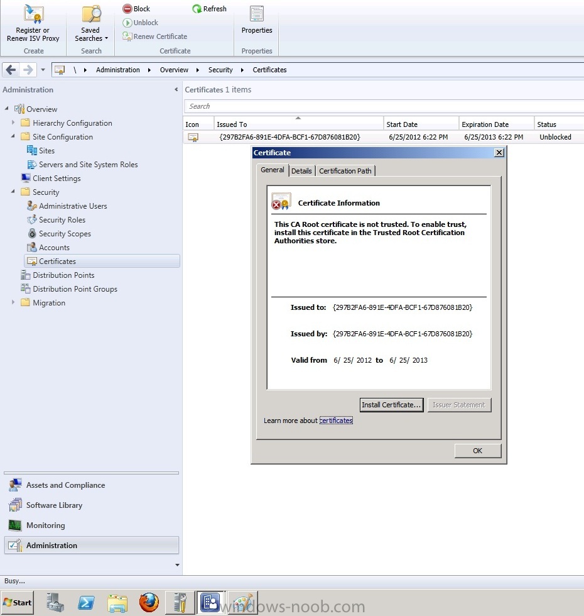Viewport: 584px width, 616px height.
Task: Expand the Migration folder
Action: pyautogui.click(x=13, y=302)
